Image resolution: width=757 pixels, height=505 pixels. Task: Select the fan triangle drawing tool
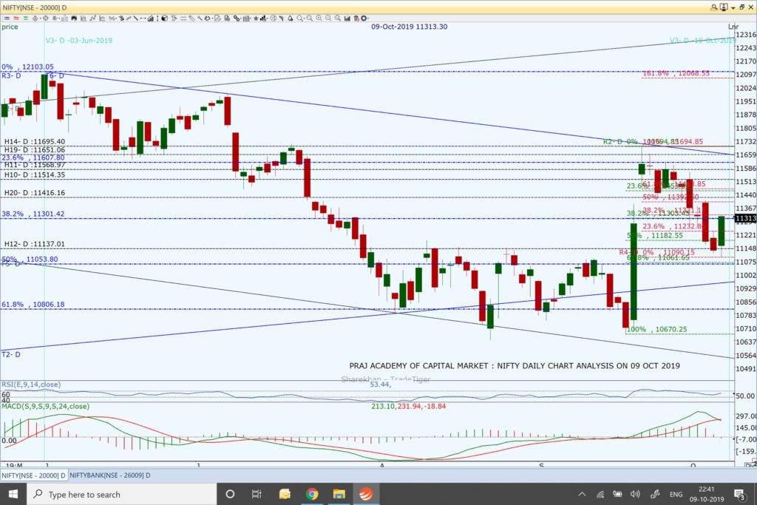coord(151,18)
